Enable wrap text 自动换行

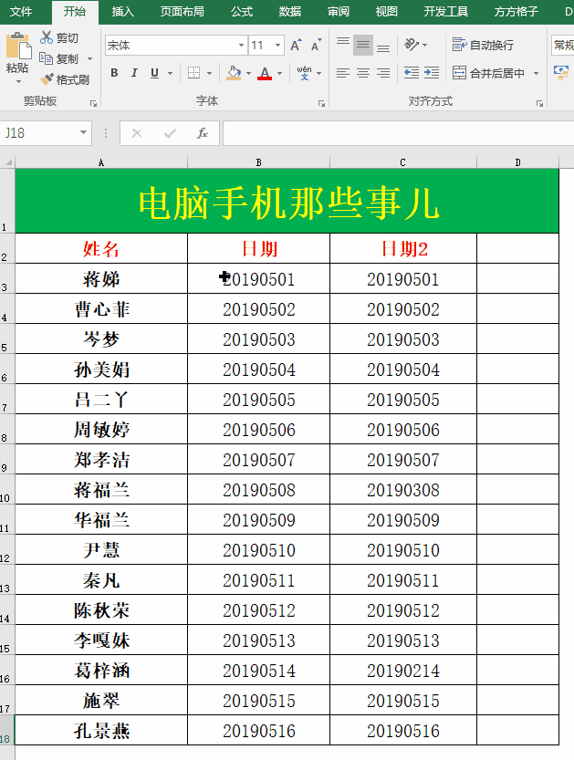click(x=483, y=45)
